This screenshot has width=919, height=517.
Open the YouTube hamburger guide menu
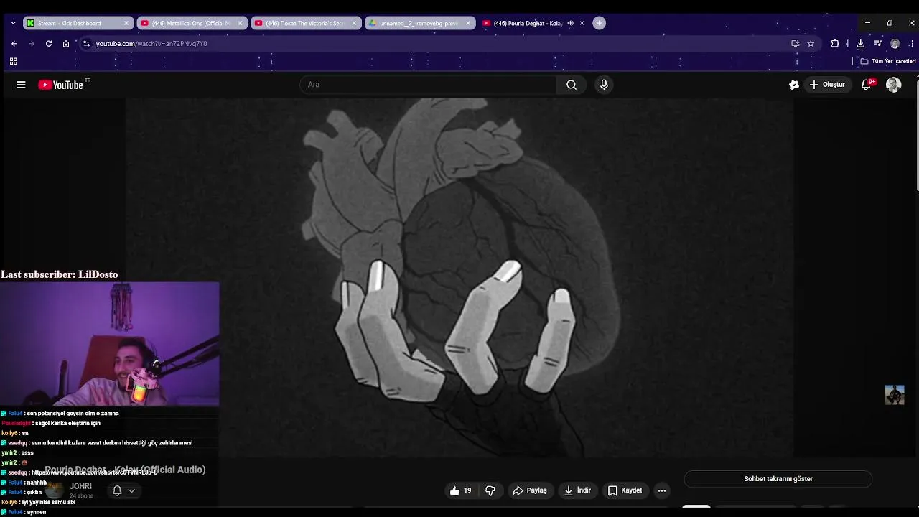point(21,85)
